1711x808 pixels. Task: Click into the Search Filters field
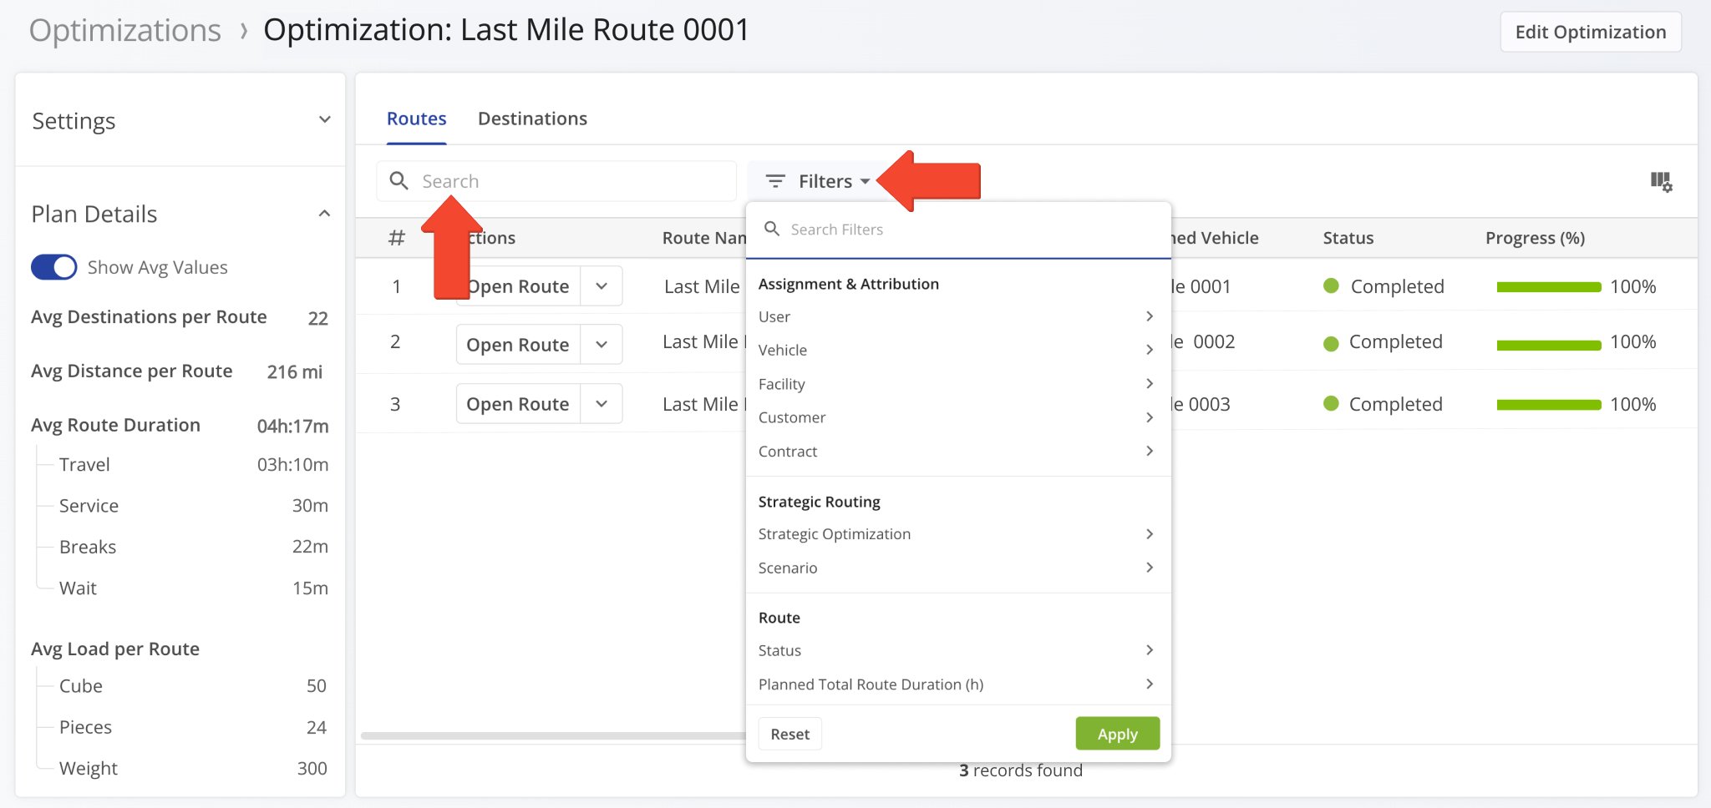pyautogui.click(x=969, y=230)
